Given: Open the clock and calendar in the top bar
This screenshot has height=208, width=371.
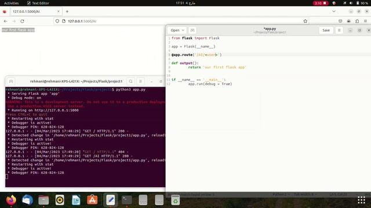Looking at the screenshot, I should (185, 3).
